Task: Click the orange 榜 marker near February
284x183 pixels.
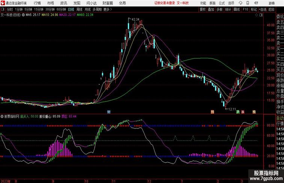Action: tap(213, 112)
